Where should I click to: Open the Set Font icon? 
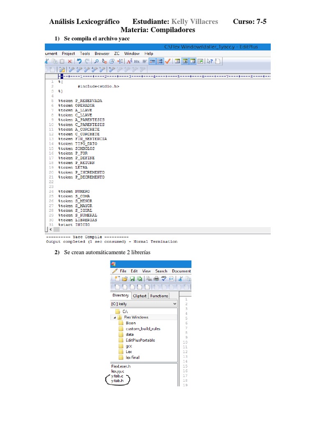129,61
